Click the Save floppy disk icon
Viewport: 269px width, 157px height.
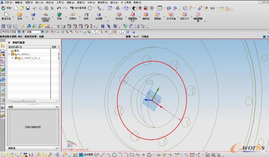click(x=27, y=8)
